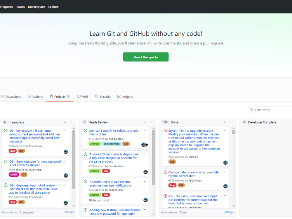Open Done column options menu
This screenshot has height=219, width=292.
231,122
